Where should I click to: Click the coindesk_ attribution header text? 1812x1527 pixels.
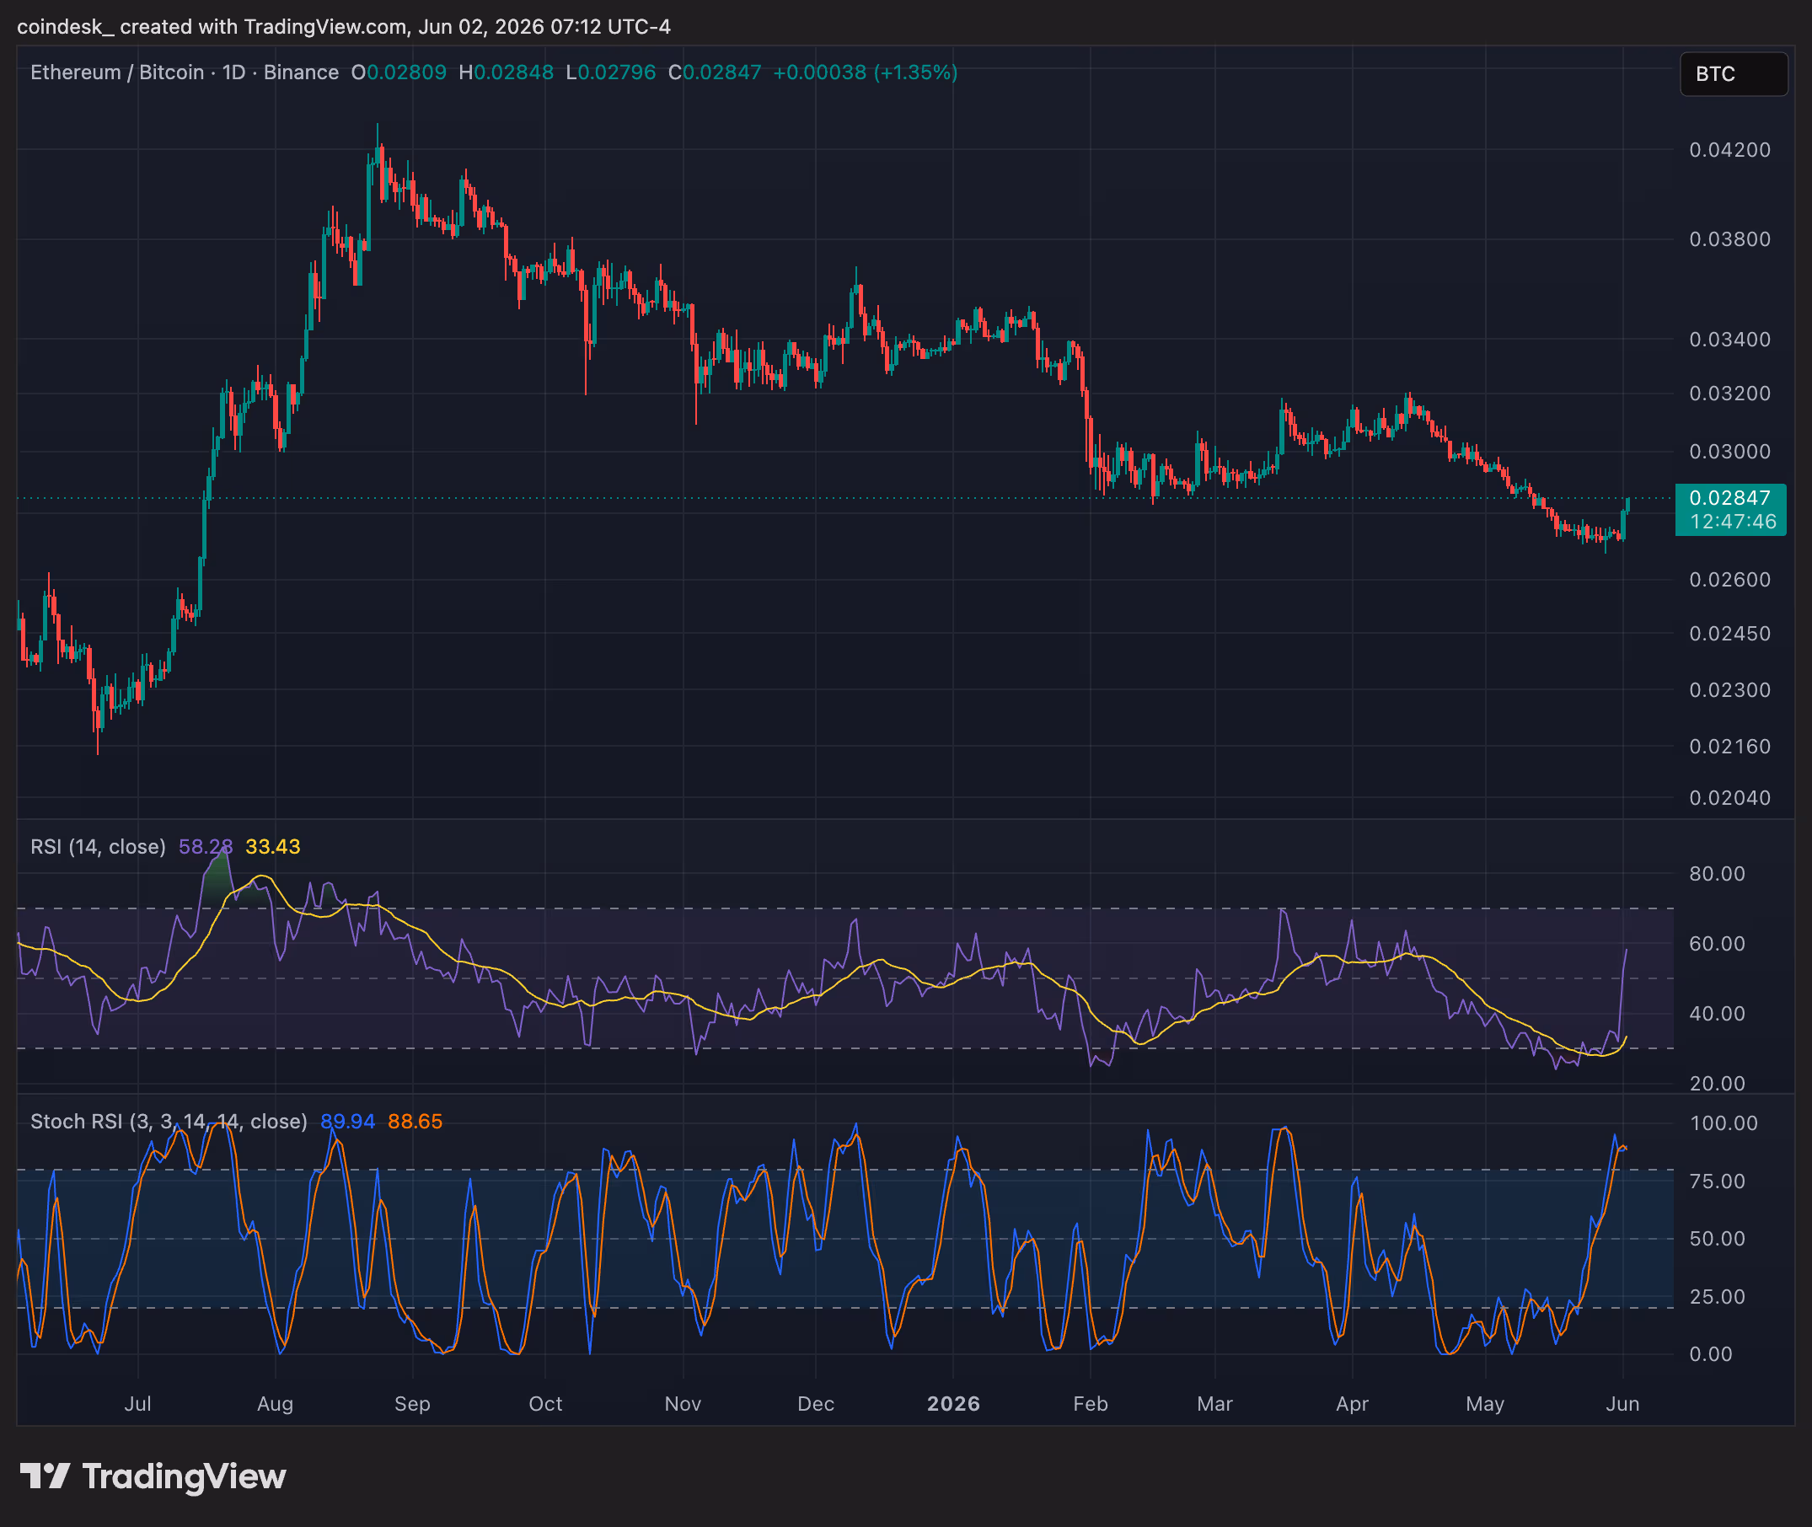(x=344, y=27)
